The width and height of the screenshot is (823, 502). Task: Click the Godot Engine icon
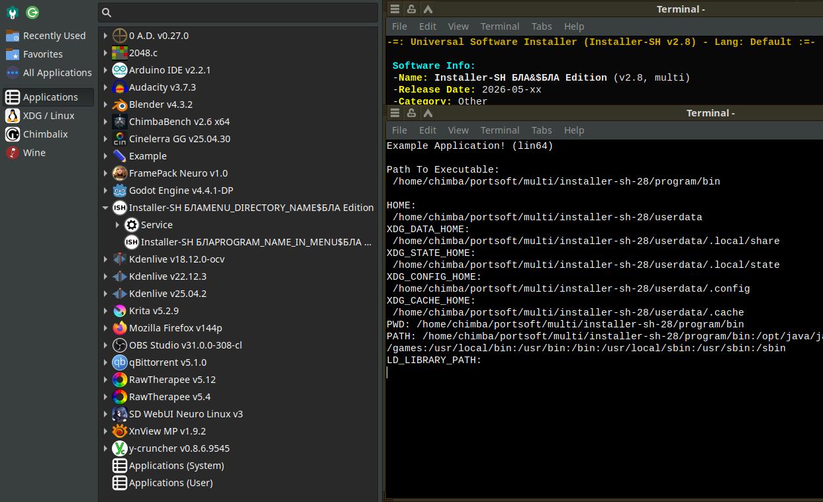pos(119,190)
